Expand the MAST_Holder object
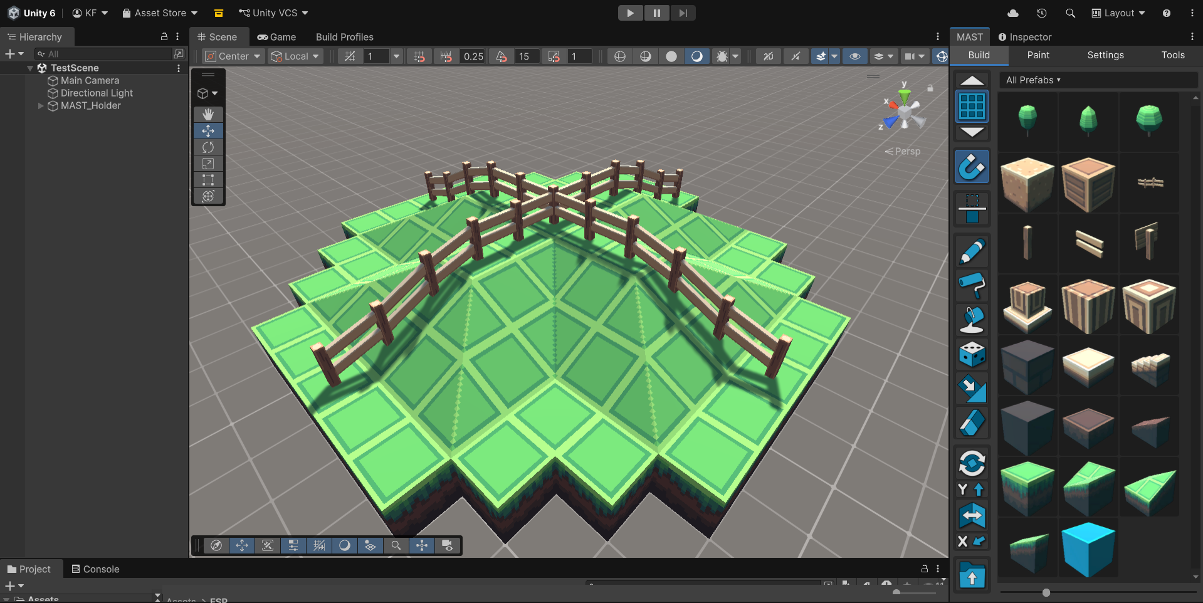 pos(41,106)
